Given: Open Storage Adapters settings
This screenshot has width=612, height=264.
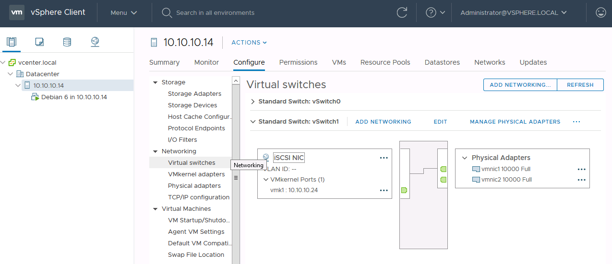Looking at the screenshot, I should coord(194,94).
